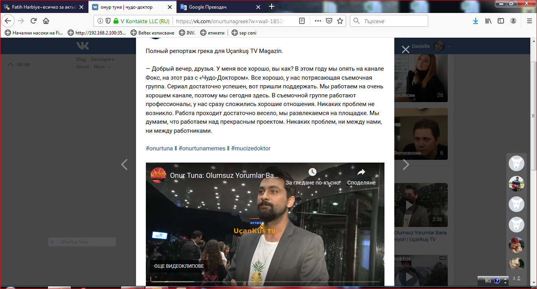The width and height of the screenshot is (537, 289).
Task: Expand page actions three-dots menu
Action: [x=318, y=21]
